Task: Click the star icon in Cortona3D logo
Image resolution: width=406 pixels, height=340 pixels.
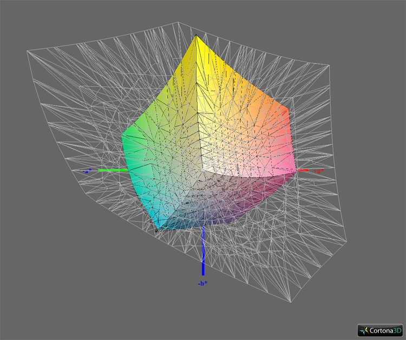Action: 364,330
